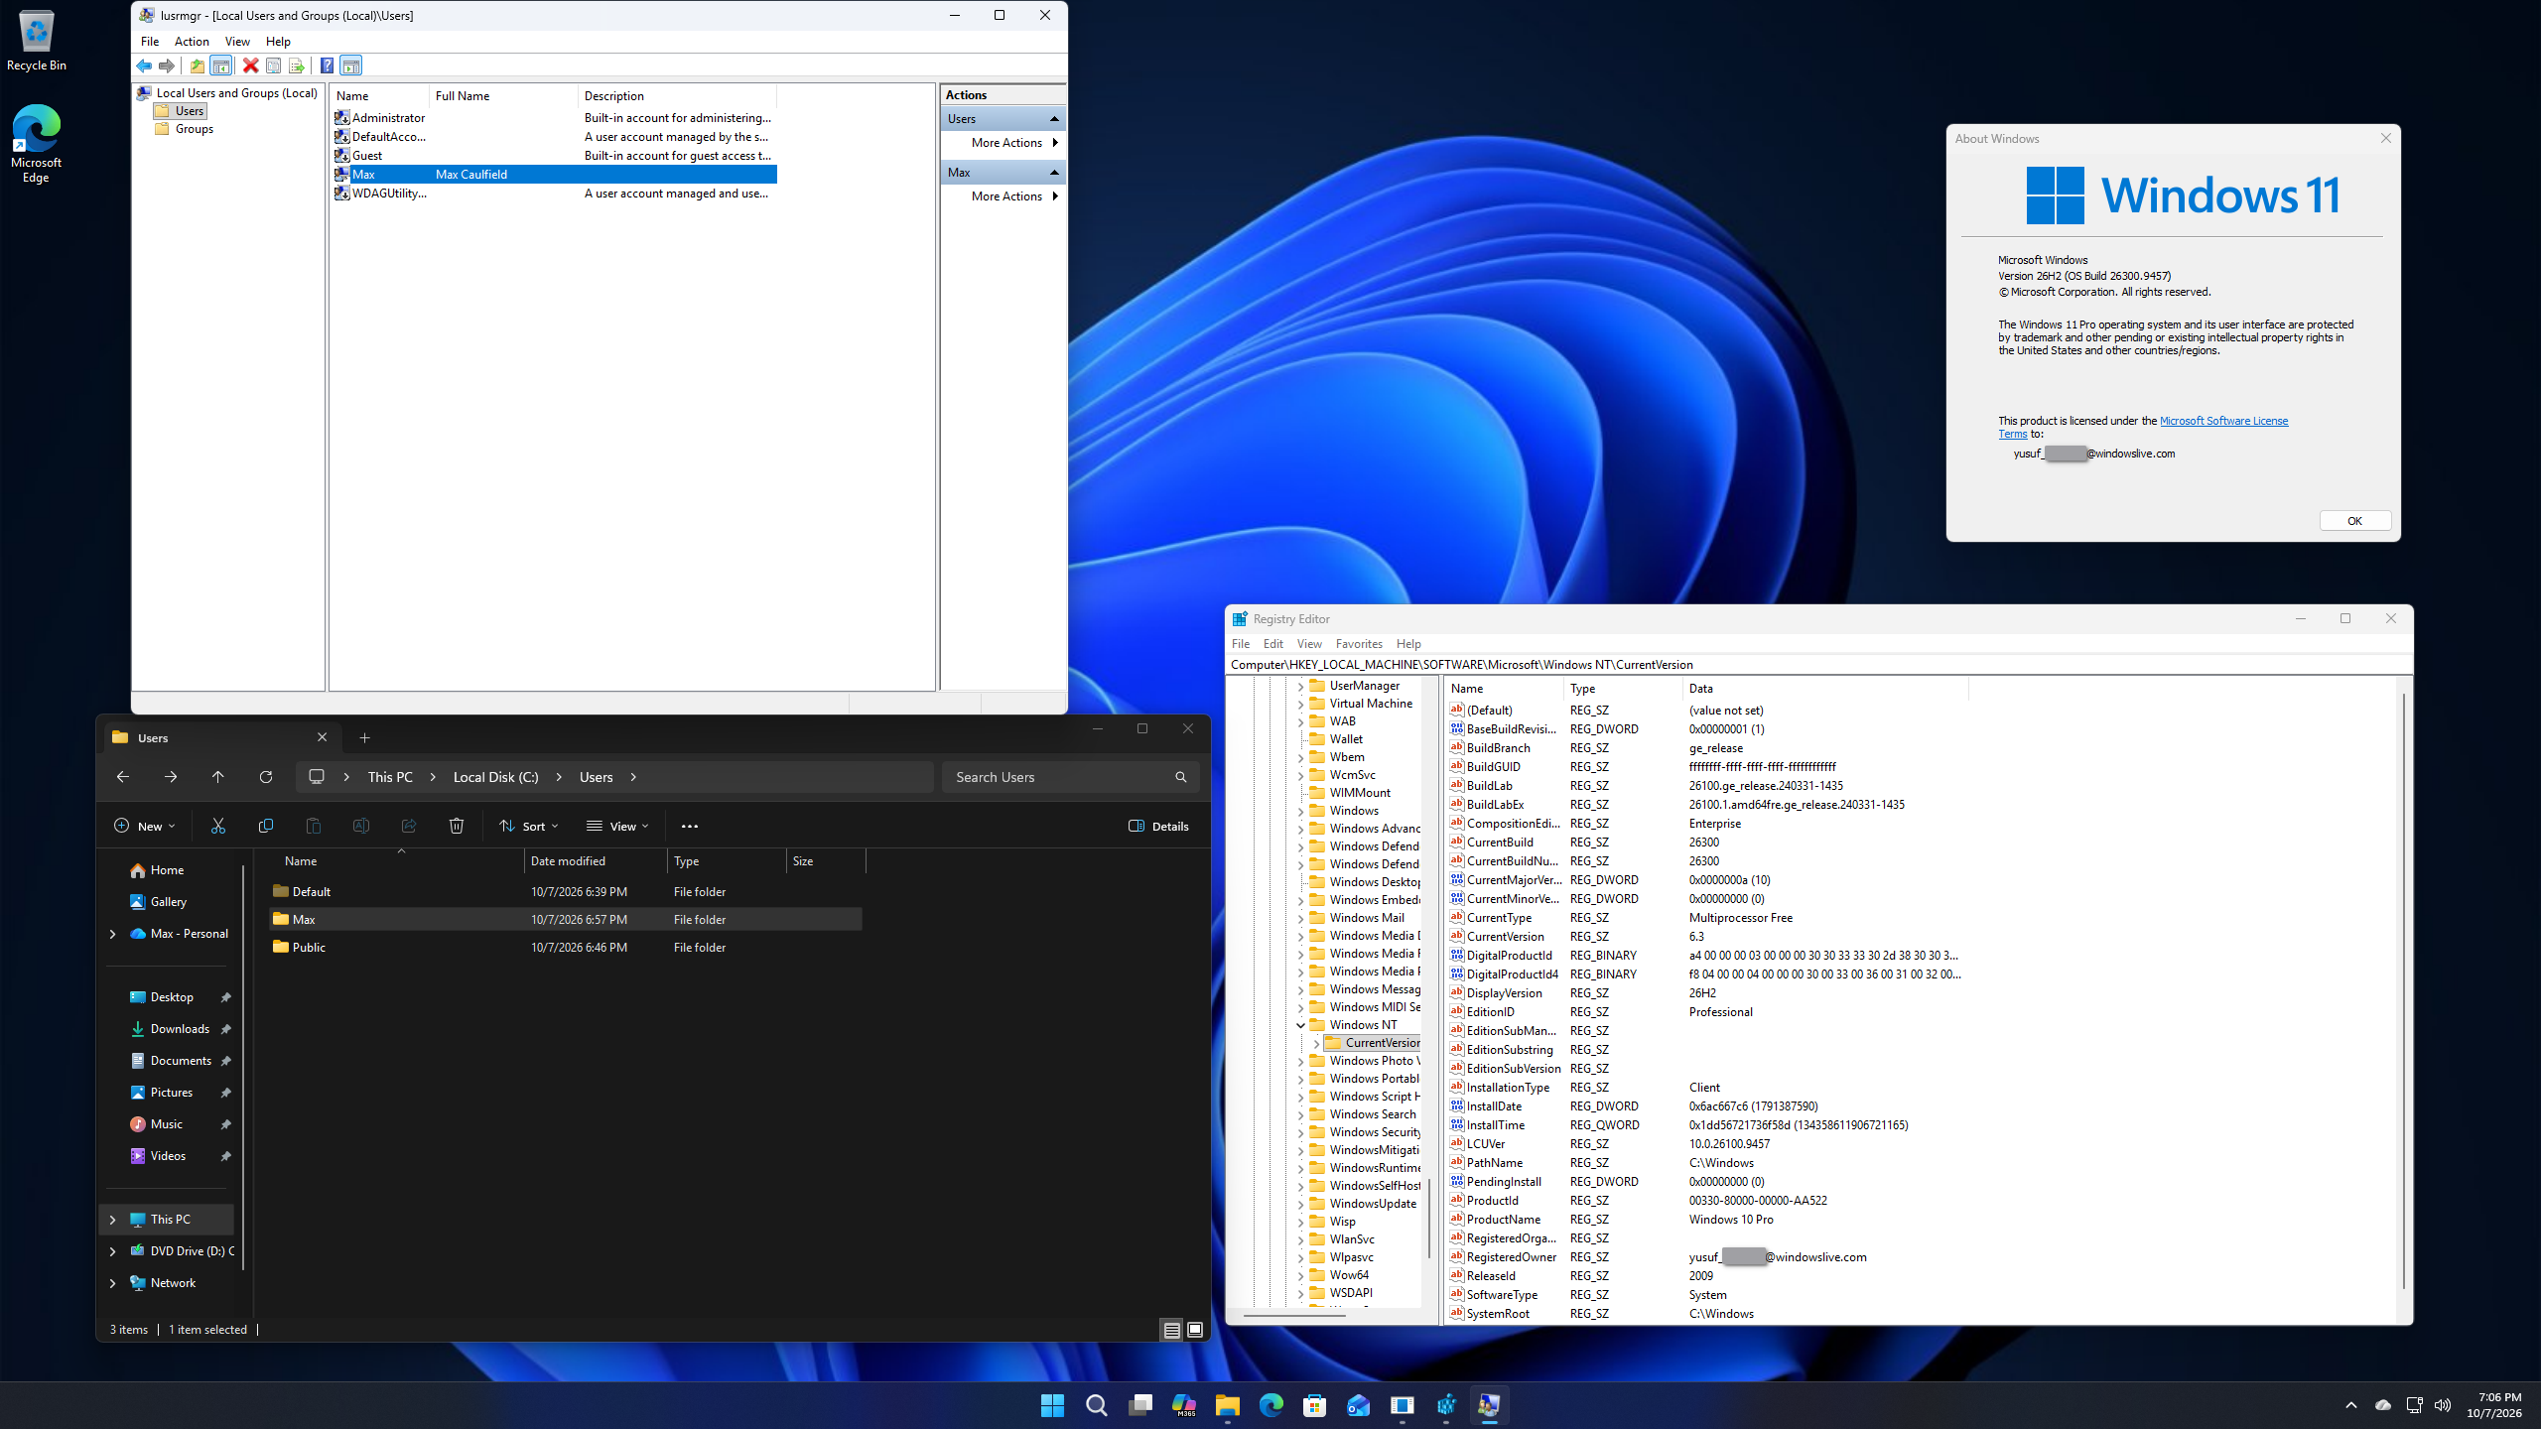
Task: Click the red Delete X icon in lusrmgr toolbar
Action: coord(250,65)
